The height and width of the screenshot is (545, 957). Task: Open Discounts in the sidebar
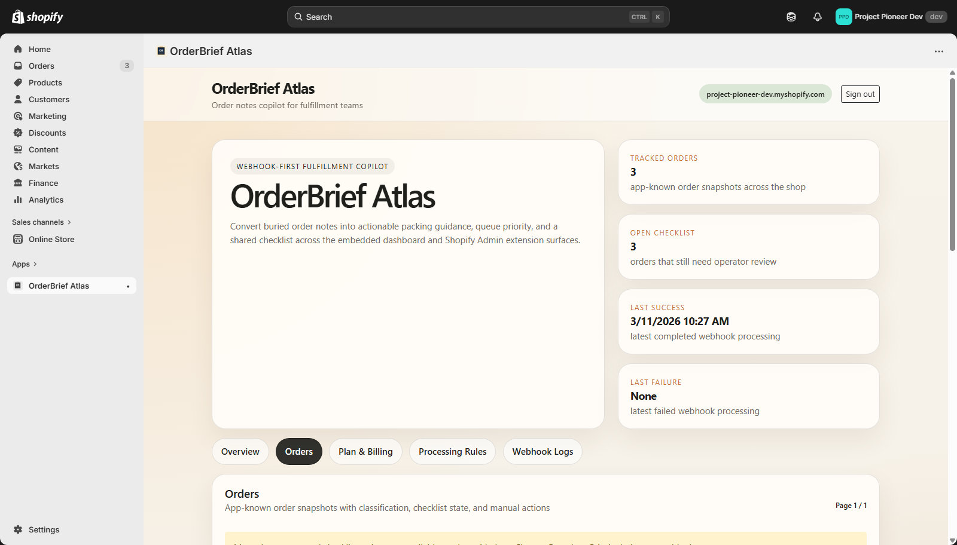[72, 133]
